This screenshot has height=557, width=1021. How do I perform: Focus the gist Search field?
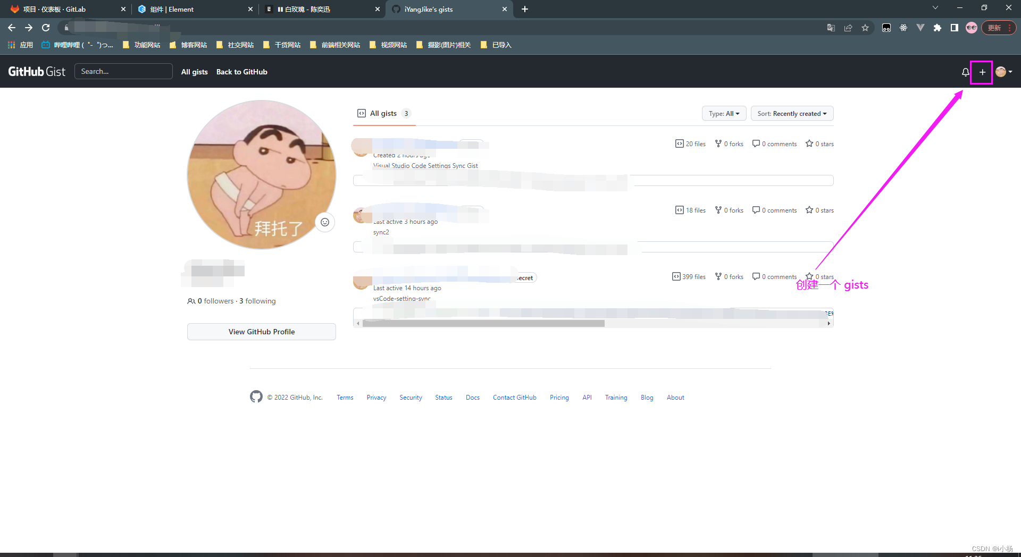point(123,71)
